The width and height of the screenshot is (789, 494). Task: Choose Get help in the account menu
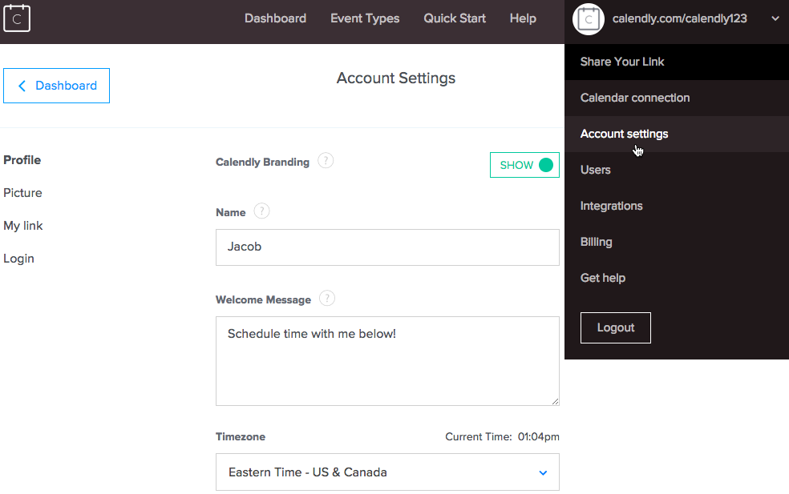click(677, 278)
